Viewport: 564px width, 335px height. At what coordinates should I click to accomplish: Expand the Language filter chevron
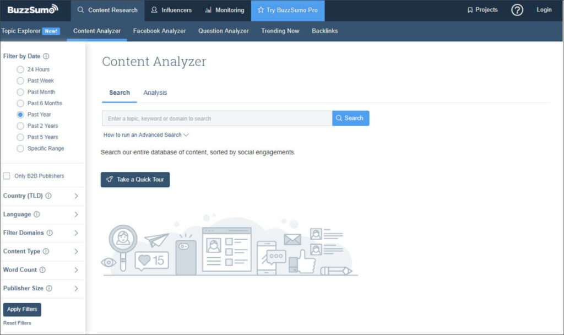76,214
